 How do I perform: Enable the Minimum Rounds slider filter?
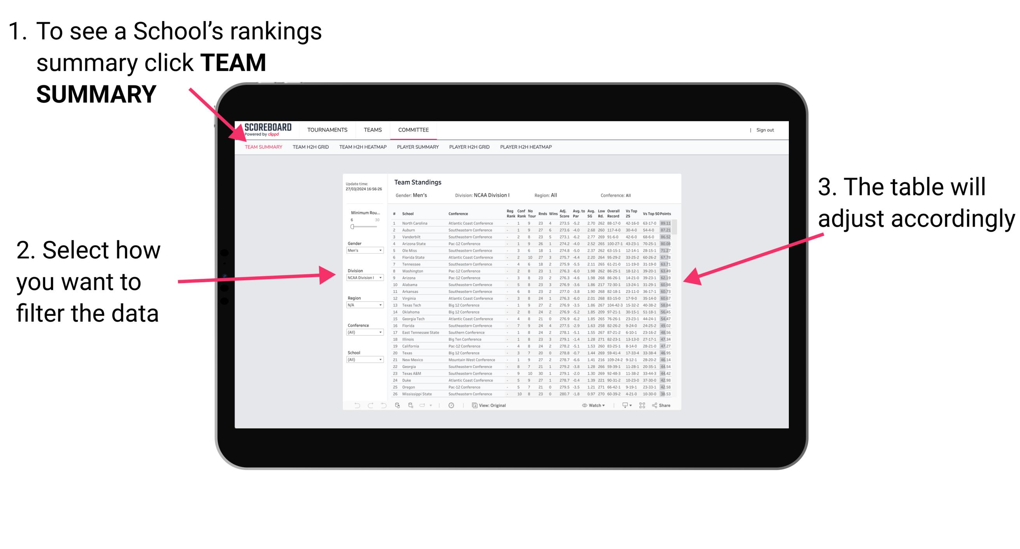click(351, 227)
